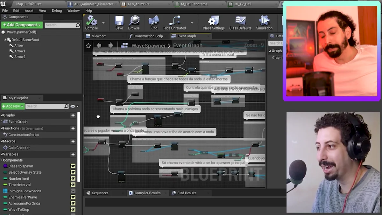Add a new variable with plus button
Image resolution: width=382 pixels, height=215 pixels.
point(73,154)
